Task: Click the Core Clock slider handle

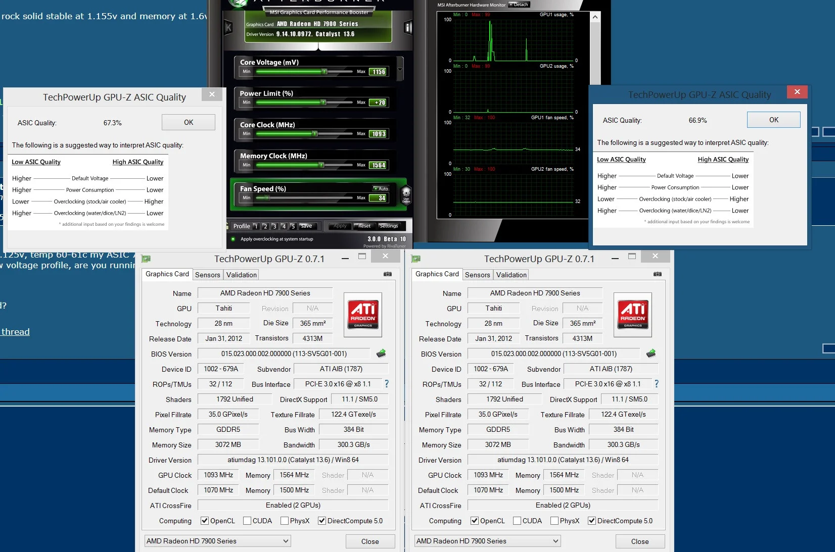Action: coord(314,134)
